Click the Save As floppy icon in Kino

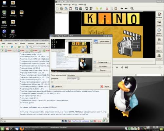(x=71, y=9)
